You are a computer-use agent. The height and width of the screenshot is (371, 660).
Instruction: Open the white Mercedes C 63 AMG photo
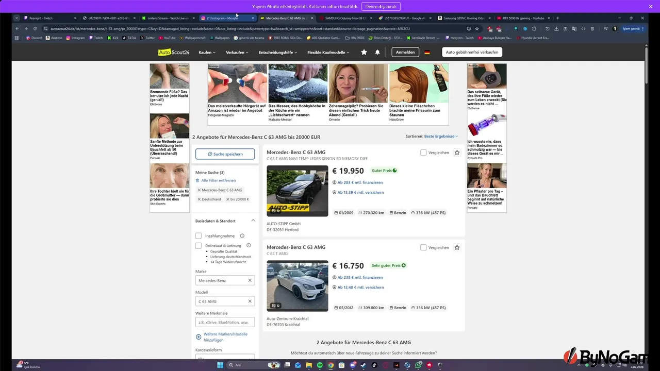pyautogui.click(x=297, y=285)
